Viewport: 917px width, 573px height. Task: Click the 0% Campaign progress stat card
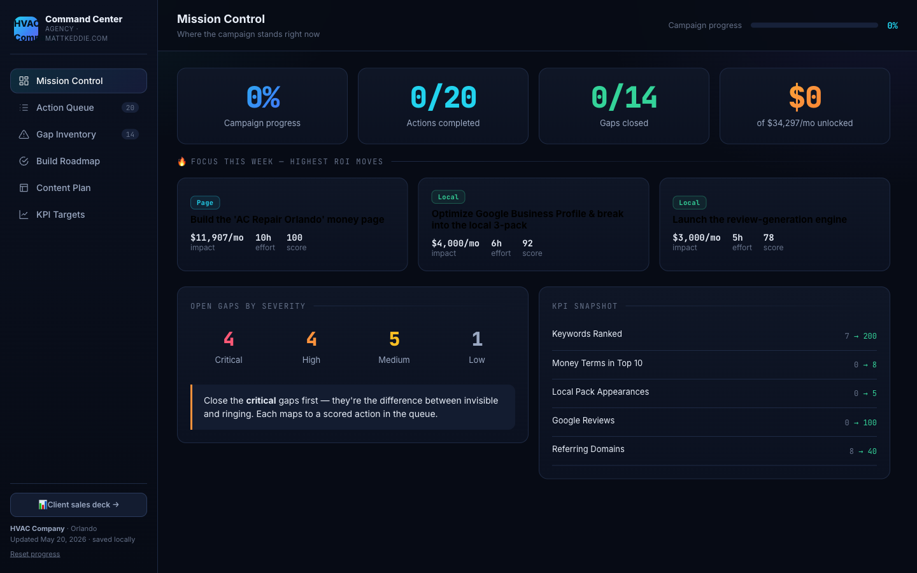tap(262, 106)
